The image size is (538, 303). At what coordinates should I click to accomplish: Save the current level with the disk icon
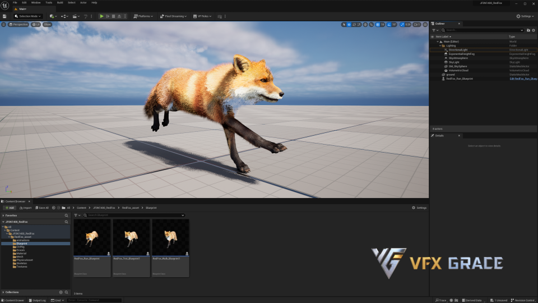tap(4, 16)
